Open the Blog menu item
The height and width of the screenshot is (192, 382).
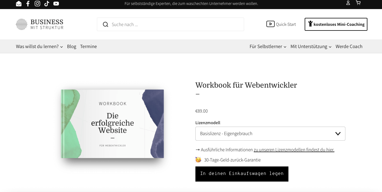pyautogui.click(x=72, y=46)
